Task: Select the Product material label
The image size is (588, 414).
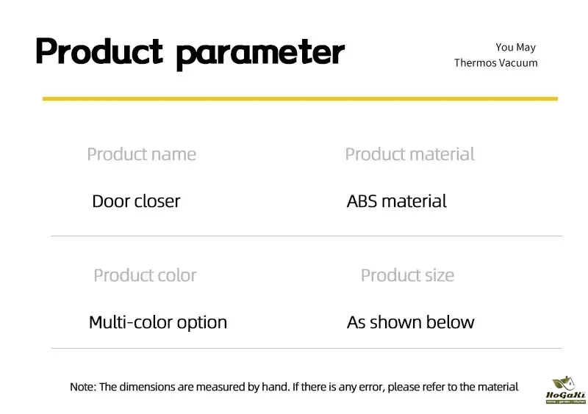Action: 409,155
